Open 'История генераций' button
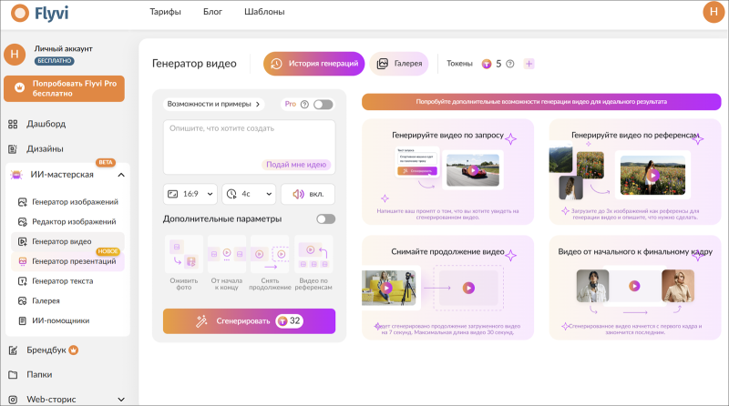This screenshot has height=406, width=729. coord(313,64)
